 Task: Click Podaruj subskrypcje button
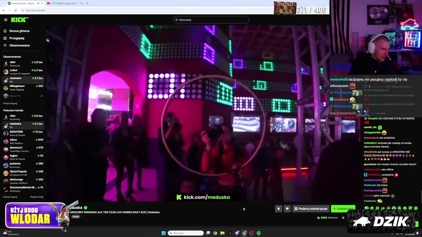(x=311, y=209)
